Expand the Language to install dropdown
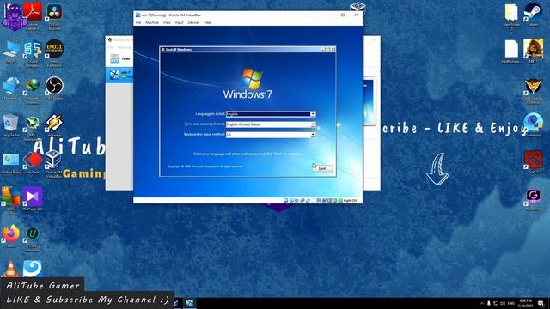Image resolution: width=550 pixels, height=309 pixels. (312, 114)
